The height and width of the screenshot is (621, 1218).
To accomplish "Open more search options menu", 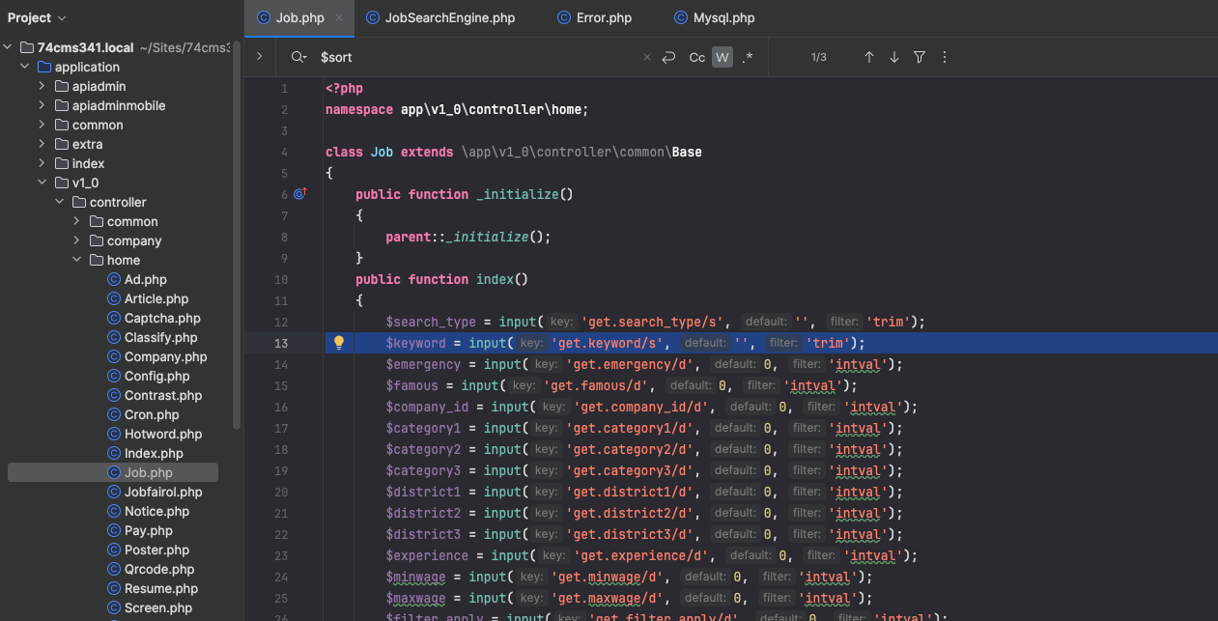I will tap(945, 58).
